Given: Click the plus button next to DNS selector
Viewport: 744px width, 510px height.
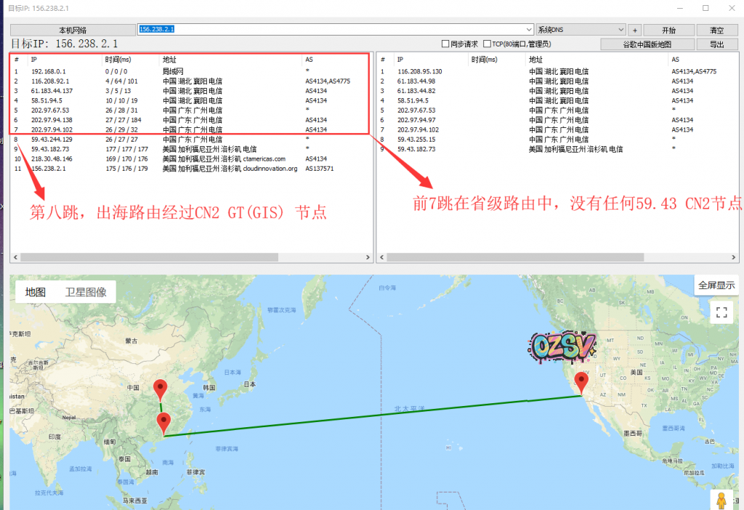Looking at the screenshot, I should [x=634, y=31].
